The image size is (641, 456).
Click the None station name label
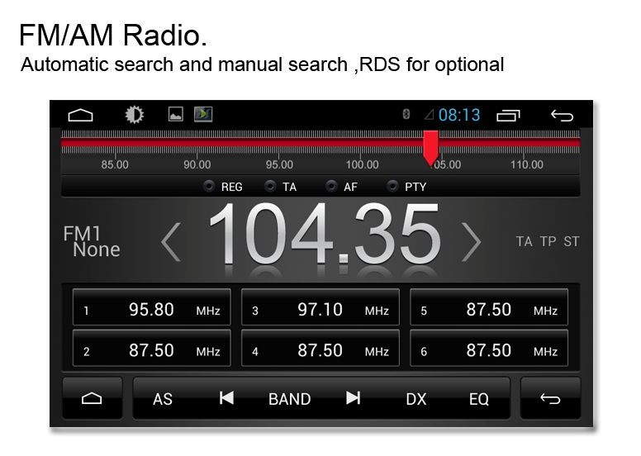click(97, 249)
